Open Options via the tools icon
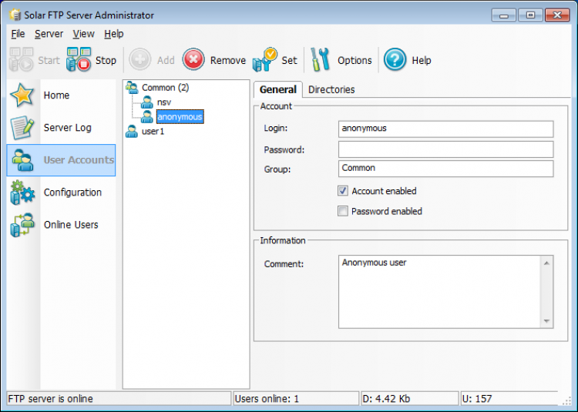The width and height of the screenshot is (578, 412). pos(320,59)
